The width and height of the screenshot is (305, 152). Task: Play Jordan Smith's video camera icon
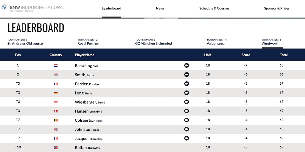pyautogui.click(x=187, y=75)
